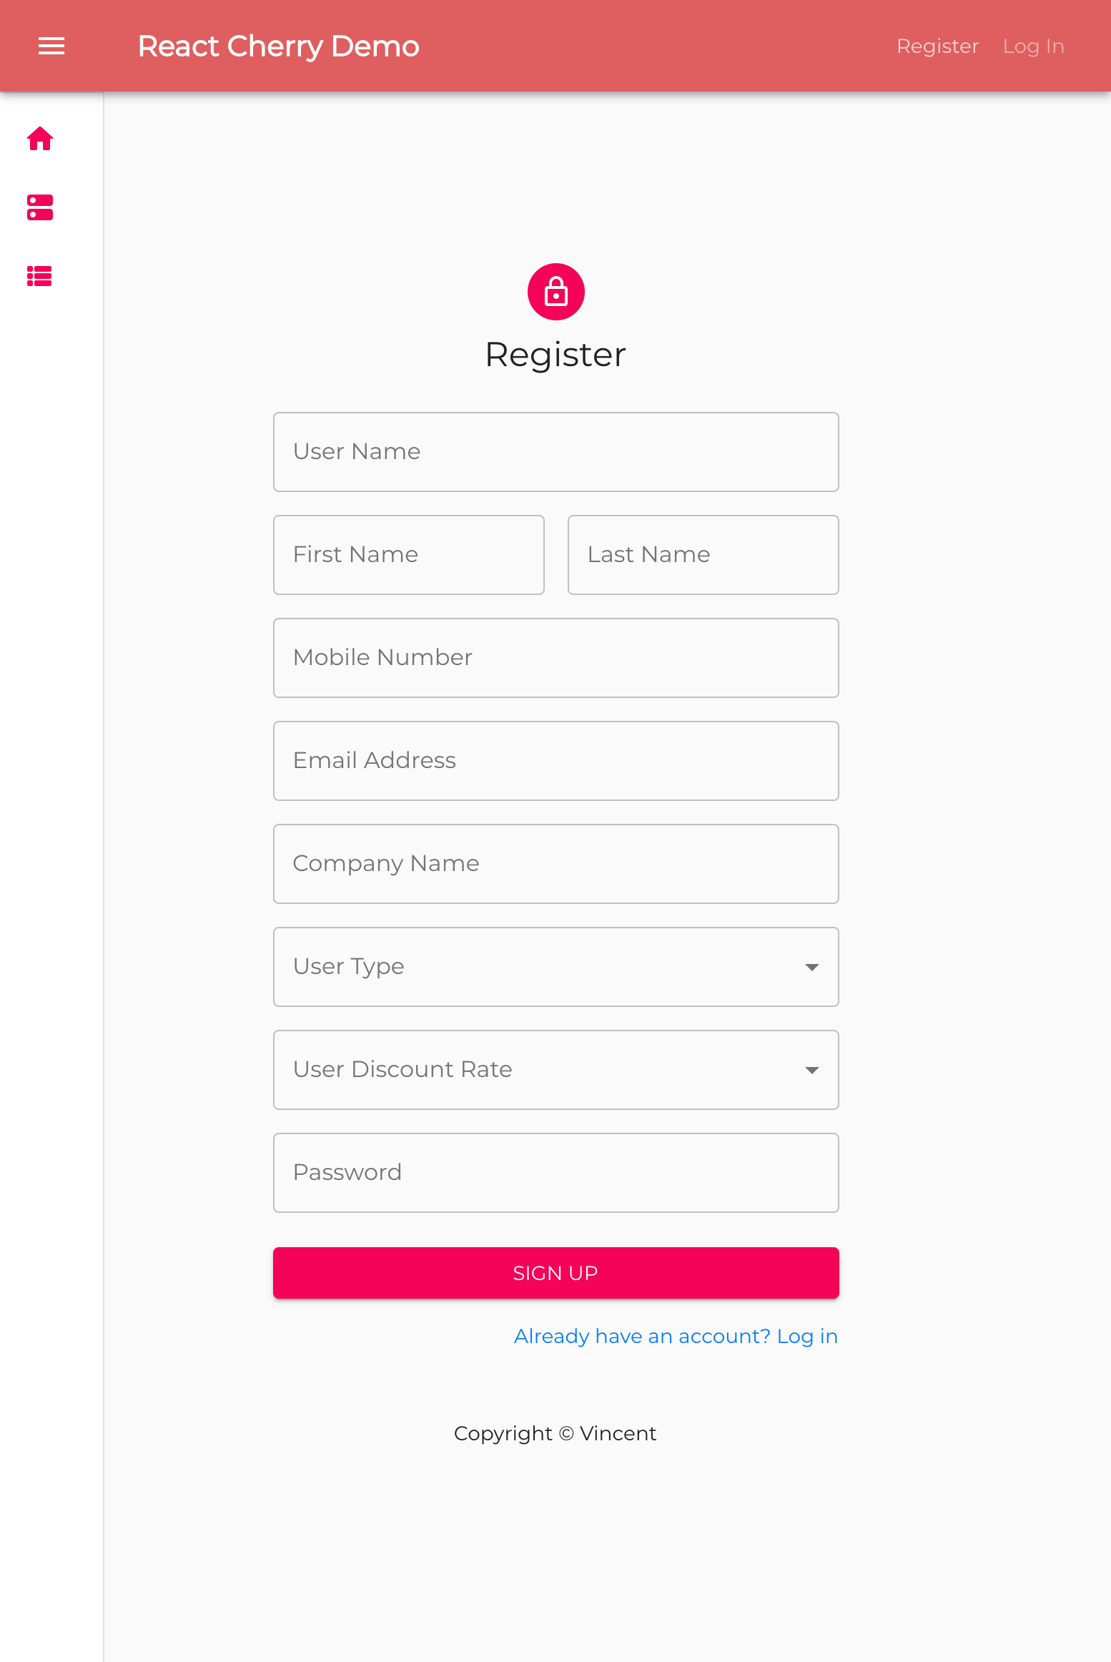Click the Home icon in sidebar
Screen dimensions: 1111x1662
tap(40, 139)
